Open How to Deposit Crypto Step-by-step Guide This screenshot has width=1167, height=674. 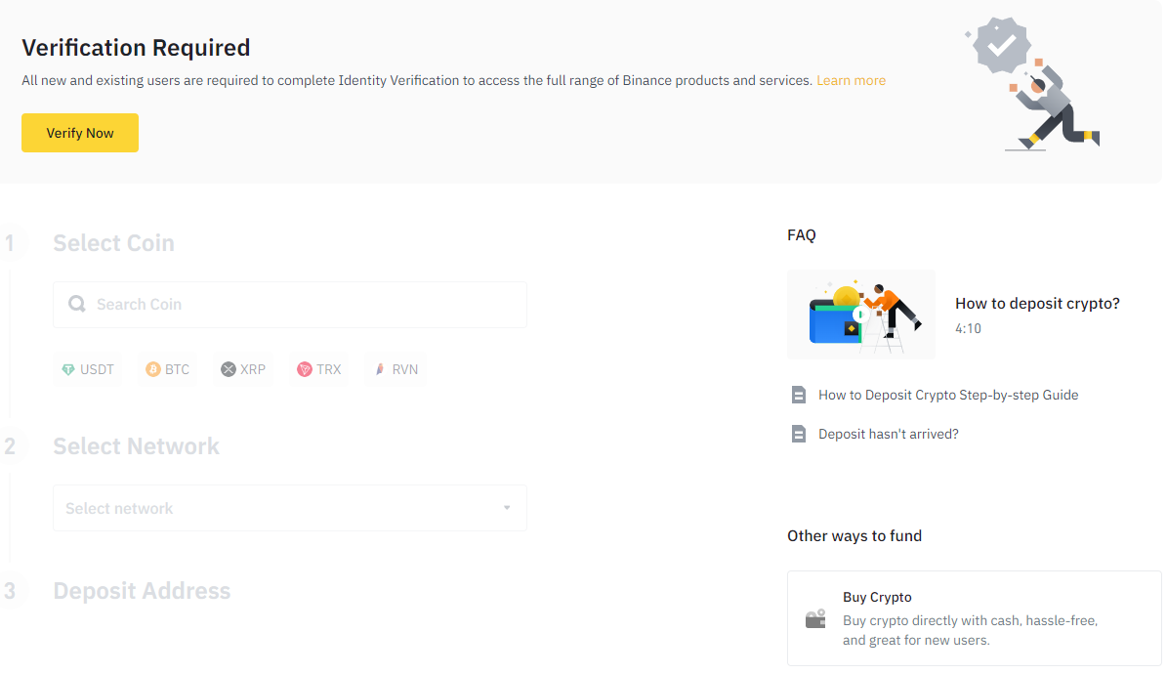point(948,395)
